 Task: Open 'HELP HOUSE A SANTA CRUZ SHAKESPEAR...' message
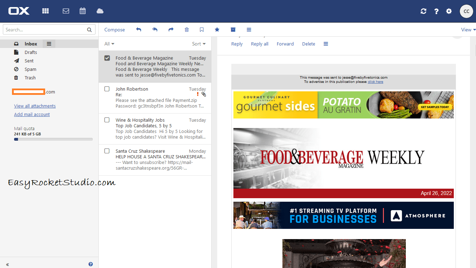pyautogui.click(x=155, y=160)
